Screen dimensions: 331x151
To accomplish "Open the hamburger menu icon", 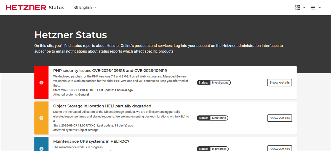I will (313, 8).
